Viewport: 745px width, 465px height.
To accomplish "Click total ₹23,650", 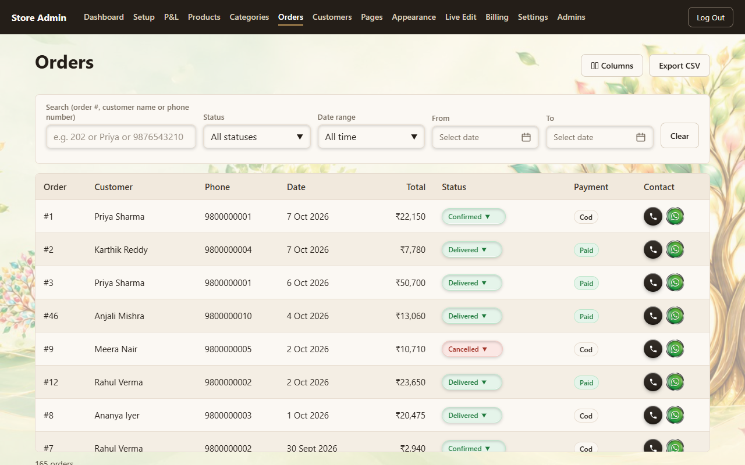I will pyautogui.click(x=410, y=382).
